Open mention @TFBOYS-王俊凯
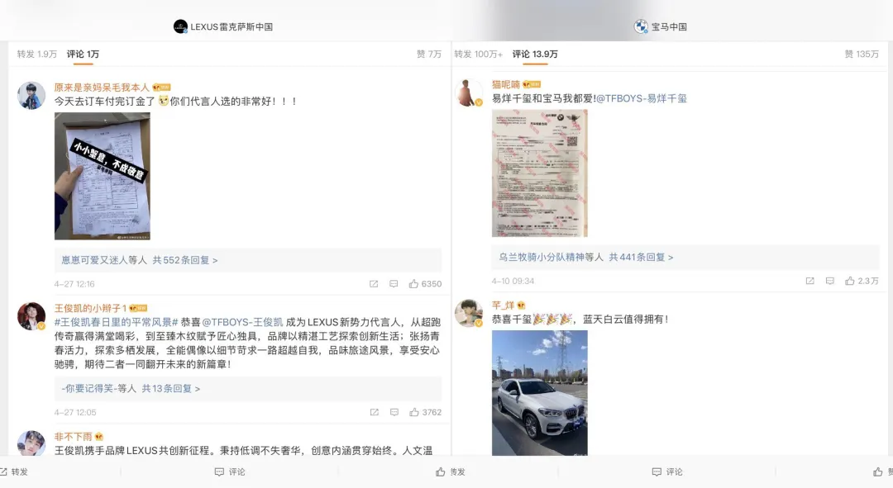Screen dimensions: 893x488 tap(242, 322)
